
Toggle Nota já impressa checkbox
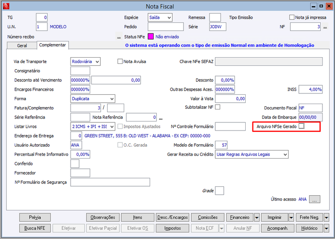(x=292, y=17)
